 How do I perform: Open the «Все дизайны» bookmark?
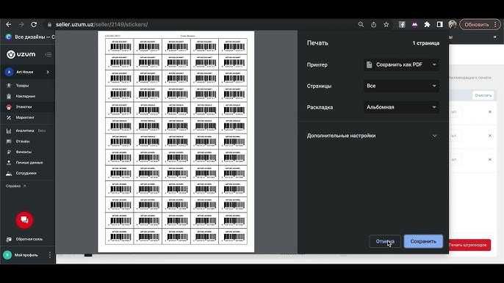30,37
